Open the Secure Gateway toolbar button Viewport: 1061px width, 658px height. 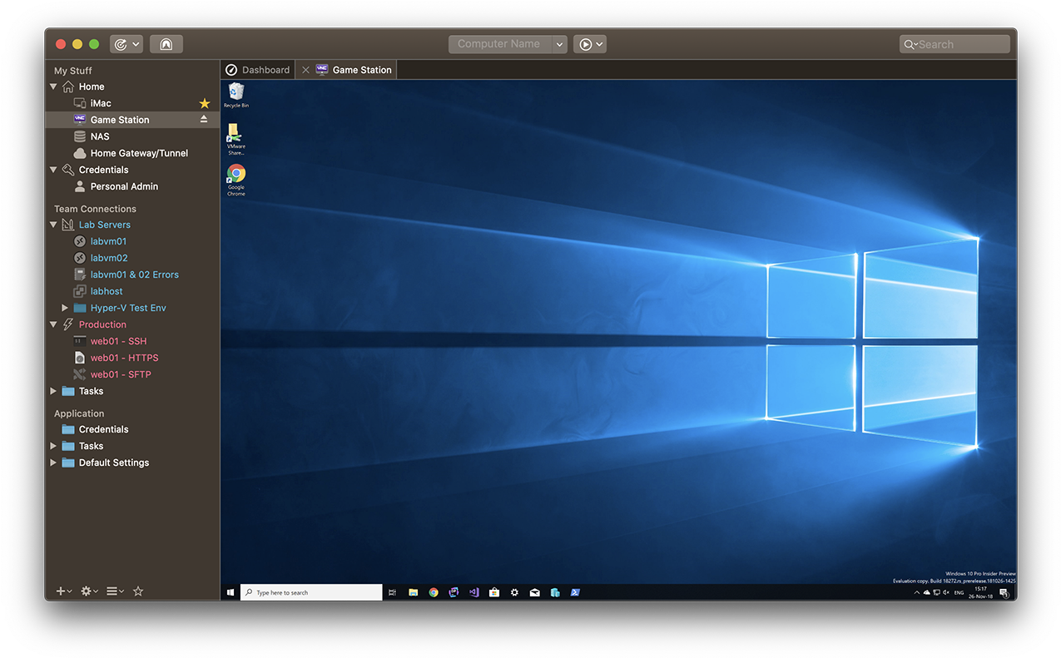(166, 44)
